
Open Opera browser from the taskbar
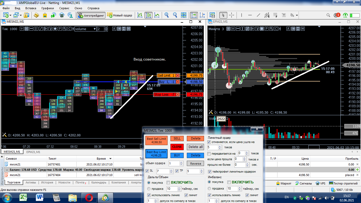click(89, 197)
